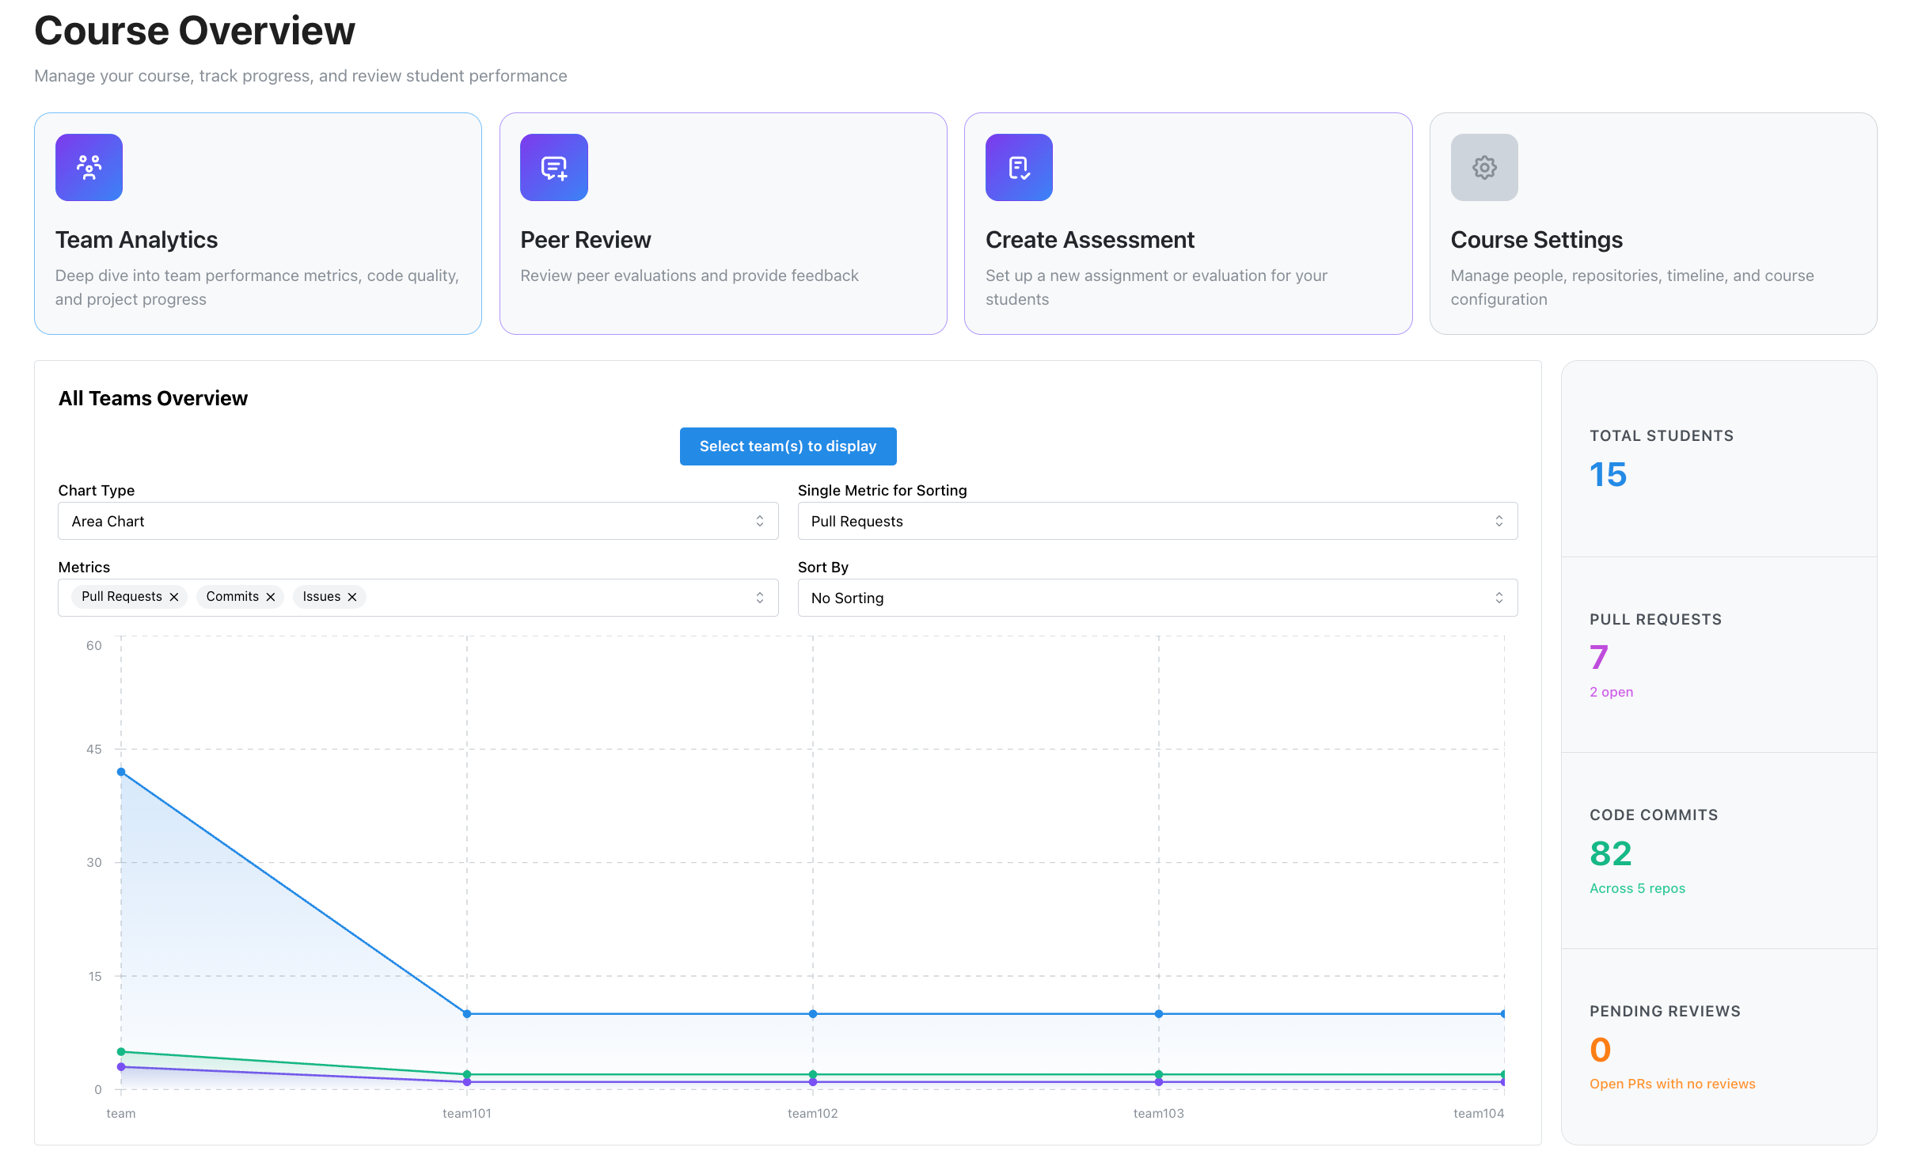Click Select team(s) to display button
Viewport: 1922px width, 1151px height.
788,446
